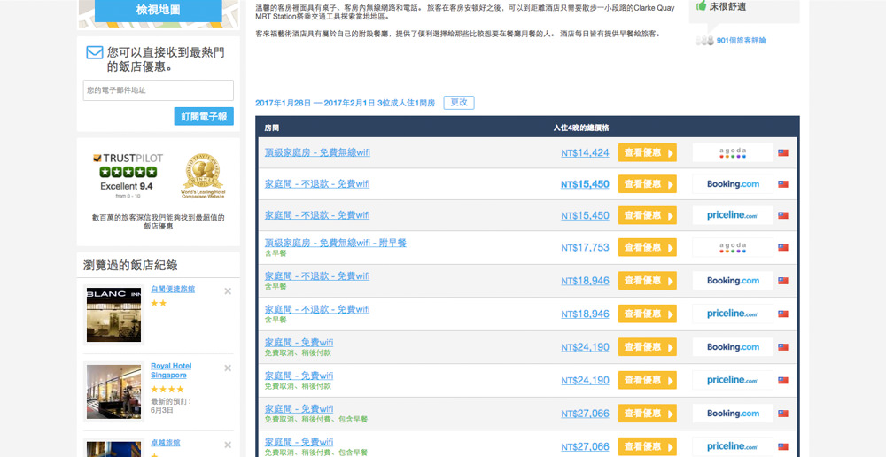Click priceline logo in NT$24,190 row

point(733,380)
